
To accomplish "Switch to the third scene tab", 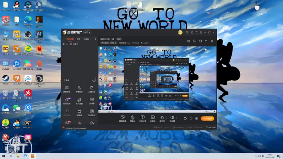I will [86, 39].
